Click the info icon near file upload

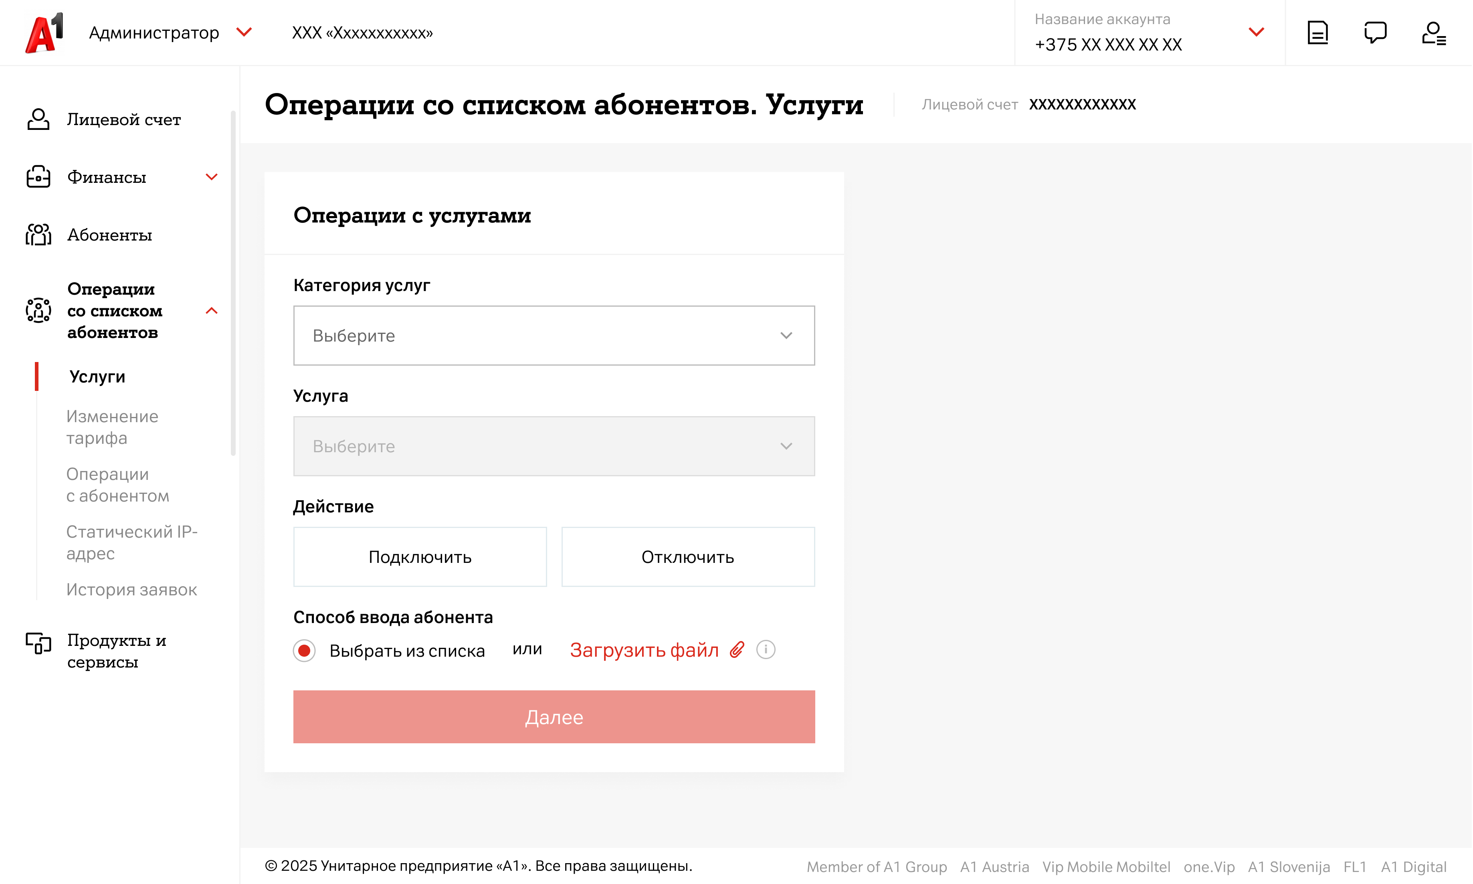pyautogui.click(x=766, y=650)
